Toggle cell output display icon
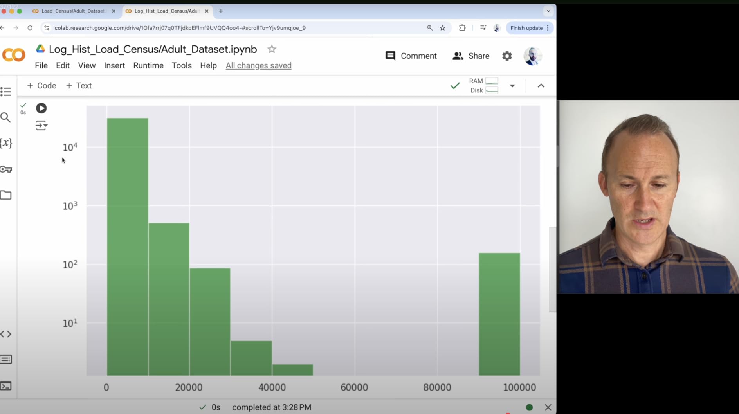 coord(41,126)
